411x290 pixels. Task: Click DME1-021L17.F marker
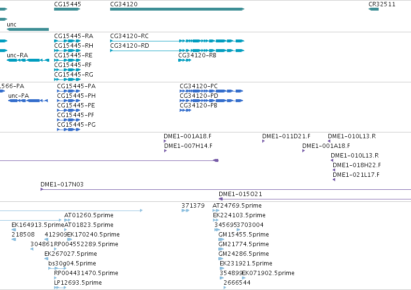(x=334, y=180)
